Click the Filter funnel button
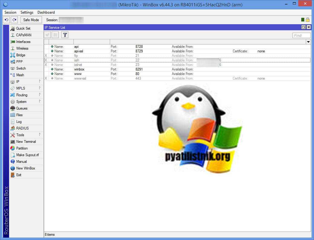314x240 pixels. point(65,35)
